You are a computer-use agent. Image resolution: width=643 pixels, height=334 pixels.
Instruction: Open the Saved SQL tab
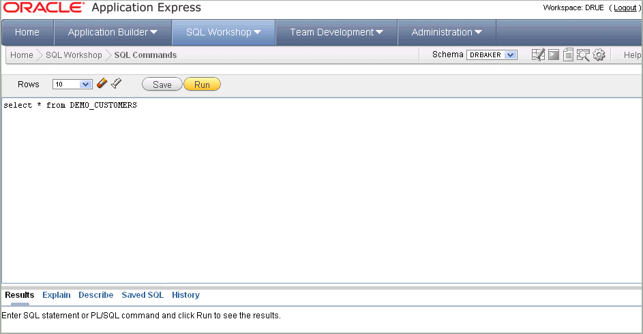143,295
